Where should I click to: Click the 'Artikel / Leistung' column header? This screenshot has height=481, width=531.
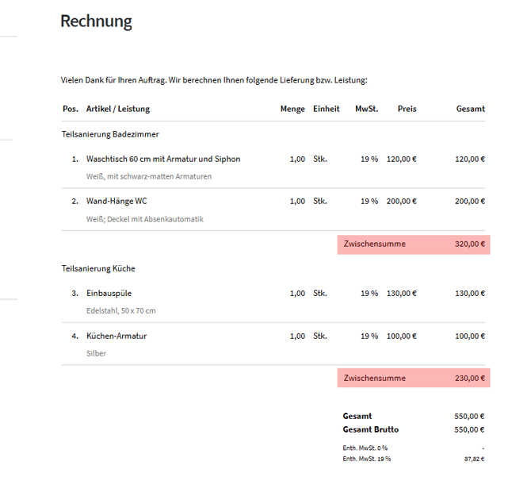[x=118, y=109]
